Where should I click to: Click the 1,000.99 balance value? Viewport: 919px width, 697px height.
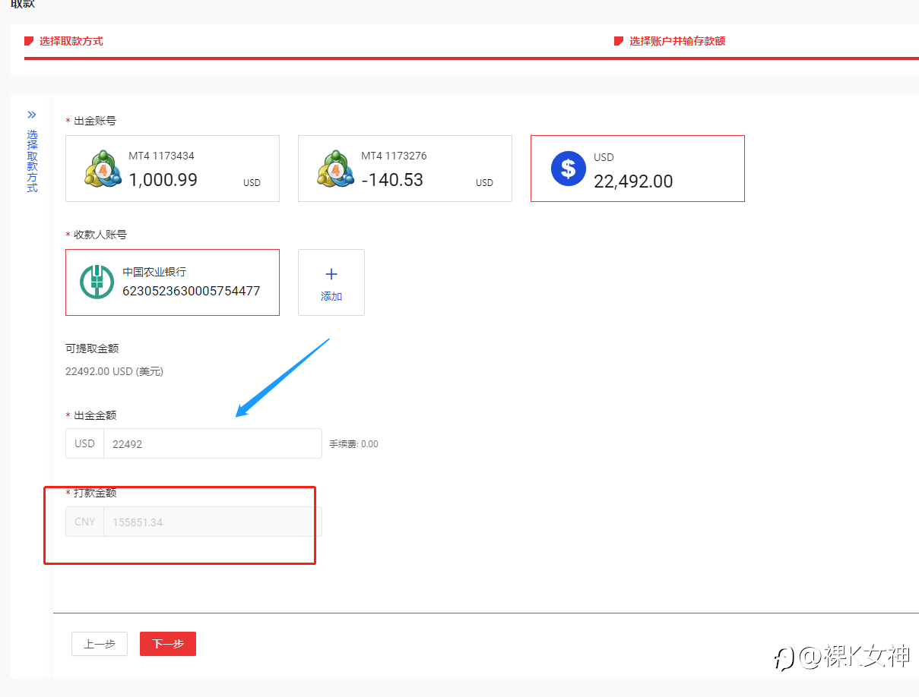[x=163, y=180]
